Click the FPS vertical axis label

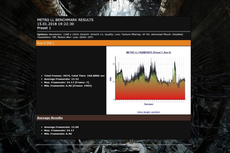111,79
